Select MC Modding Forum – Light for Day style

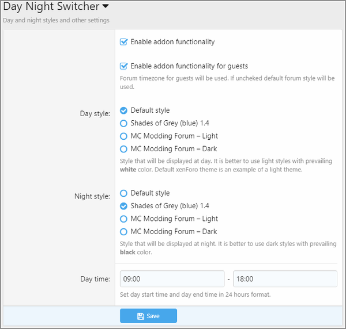pyautogui.click(x=123, y=136)
